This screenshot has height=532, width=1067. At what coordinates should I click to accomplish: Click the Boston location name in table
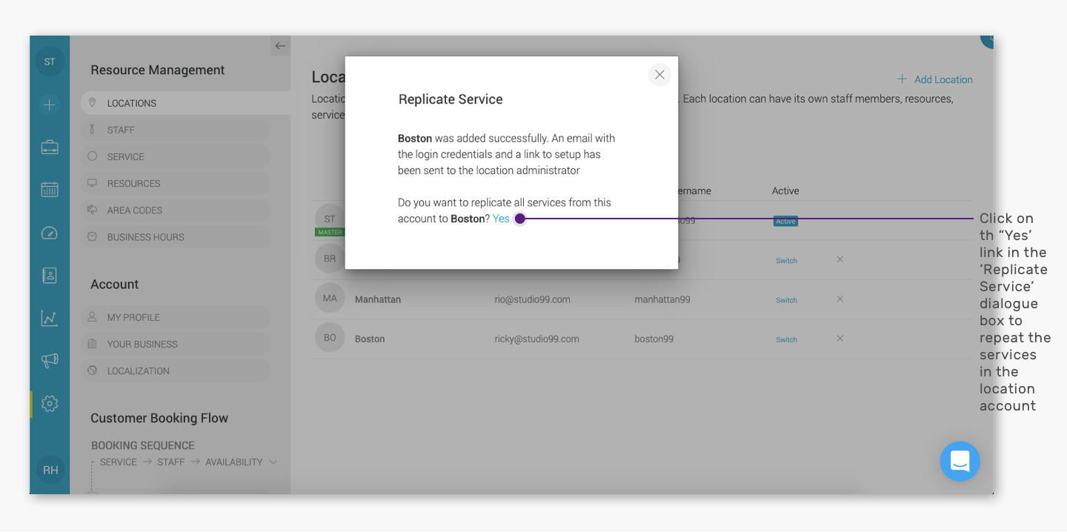tap(370, 339)
